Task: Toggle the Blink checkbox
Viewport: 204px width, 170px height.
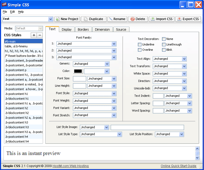Action: click(x=164, y=50)
